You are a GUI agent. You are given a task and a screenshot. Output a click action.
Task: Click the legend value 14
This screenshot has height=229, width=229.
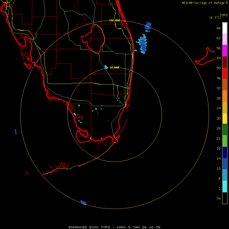coord(219,159)
